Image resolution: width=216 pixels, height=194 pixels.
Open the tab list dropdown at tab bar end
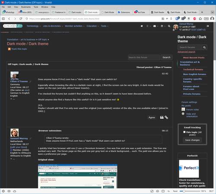213,12
